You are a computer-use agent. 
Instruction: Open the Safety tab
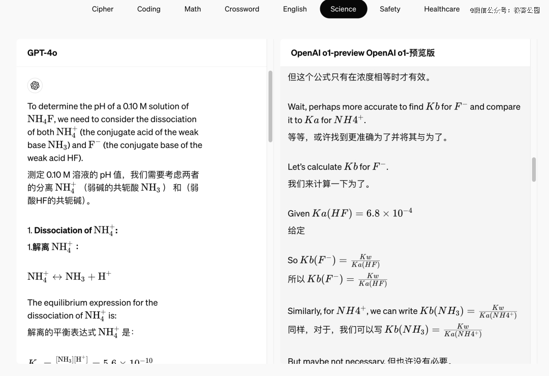click(x=390, y=9)
